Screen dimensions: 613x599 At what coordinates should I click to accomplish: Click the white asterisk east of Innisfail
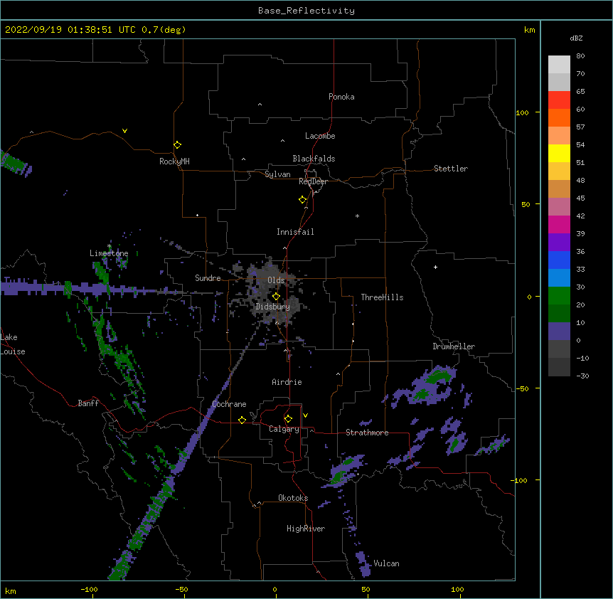click(357, 216)
